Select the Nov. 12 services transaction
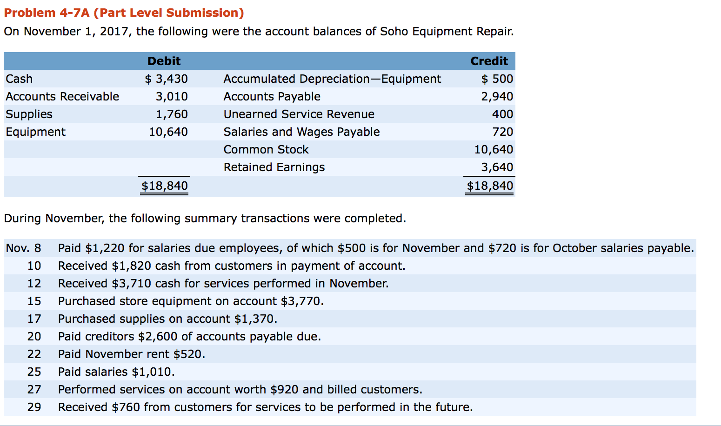Screen dimensions: 721x426 [x=222, y=283]
